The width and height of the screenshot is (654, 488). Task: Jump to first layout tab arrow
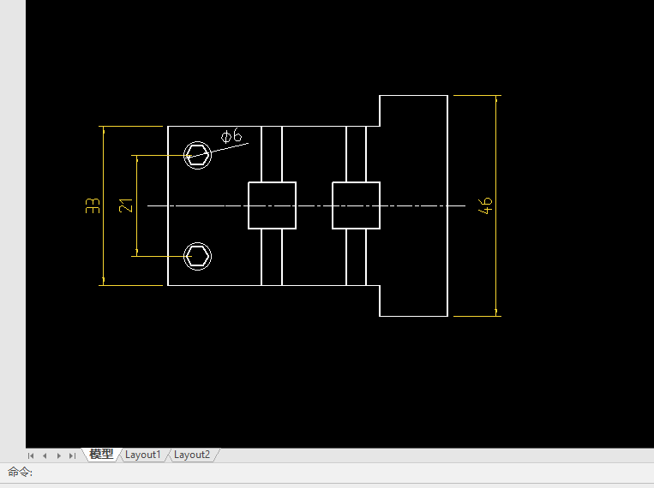[31, 455]
